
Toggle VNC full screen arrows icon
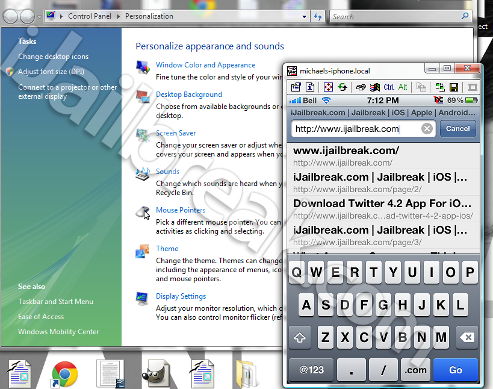point(328,87)
